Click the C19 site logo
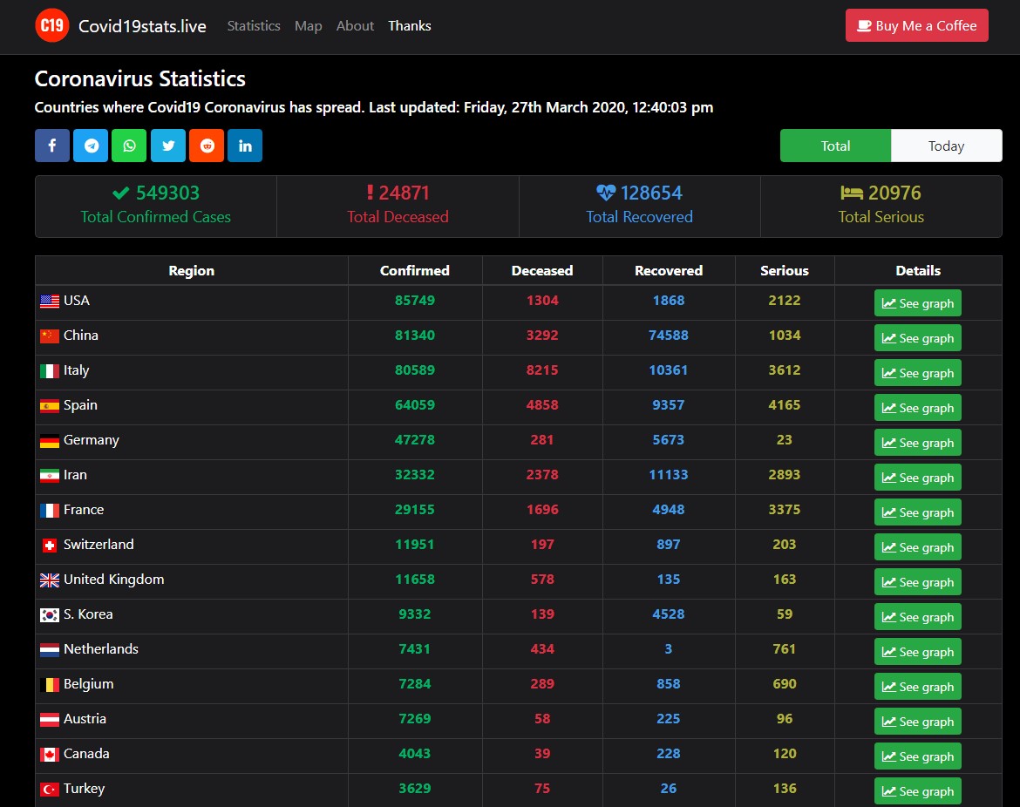 tap(52, 25)
